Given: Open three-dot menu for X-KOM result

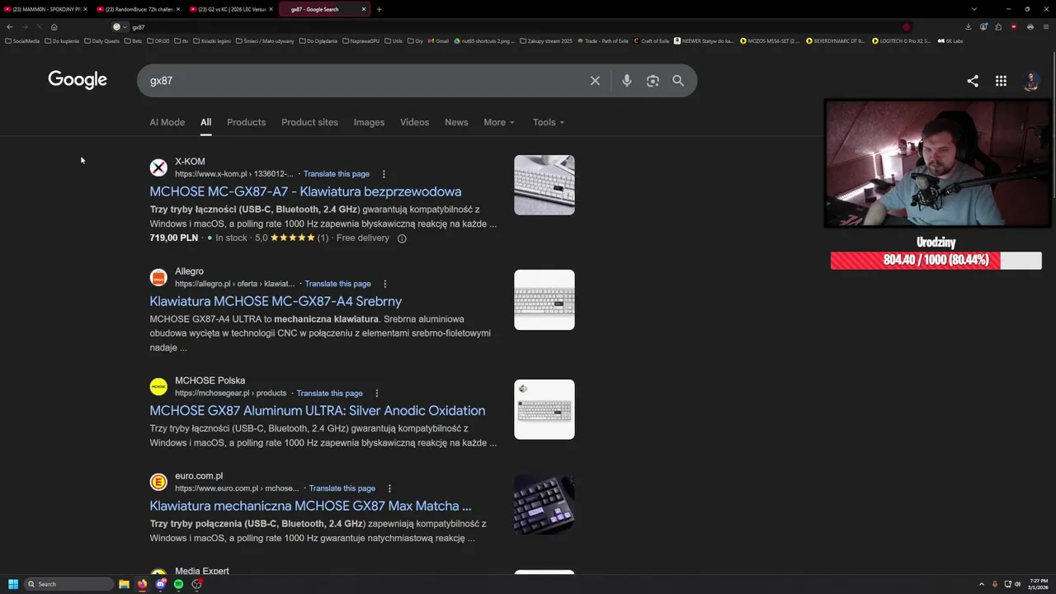Looking at the screenshot, I should [384, 174].
